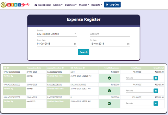Open the Master dropdown menu
The image size is (168, 115).
[84, 5]
